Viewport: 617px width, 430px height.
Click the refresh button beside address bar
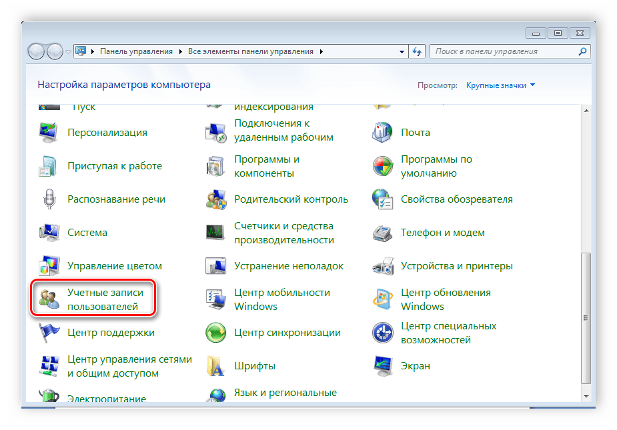(418, 51)
